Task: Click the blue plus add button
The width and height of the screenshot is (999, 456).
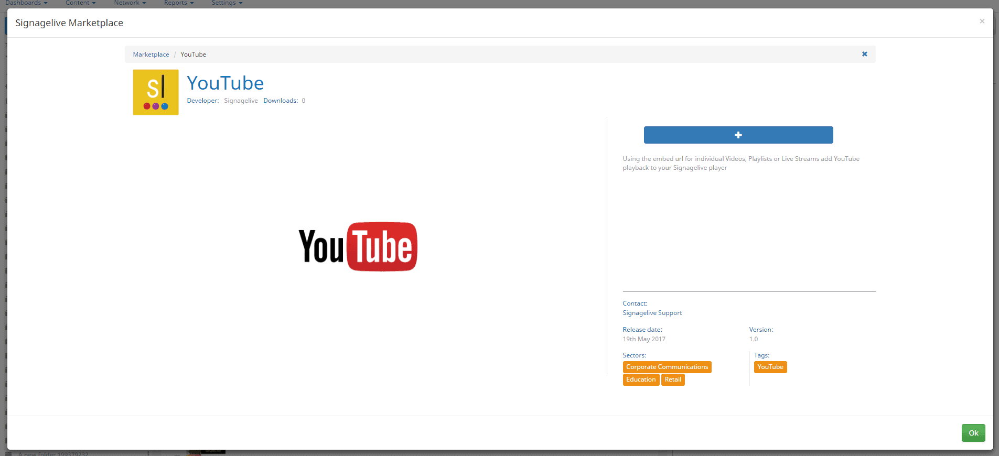Action: tap(738, 135)
